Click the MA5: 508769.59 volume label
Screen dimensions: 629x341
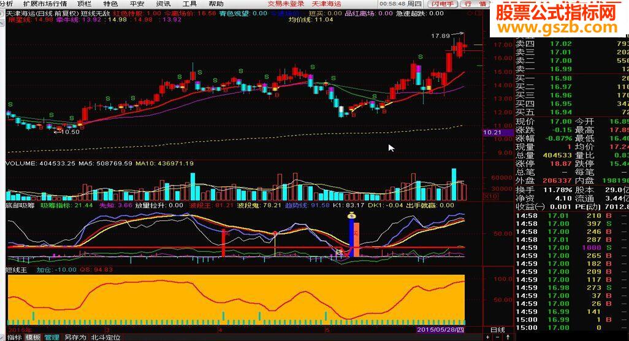(x=105, y=163)
